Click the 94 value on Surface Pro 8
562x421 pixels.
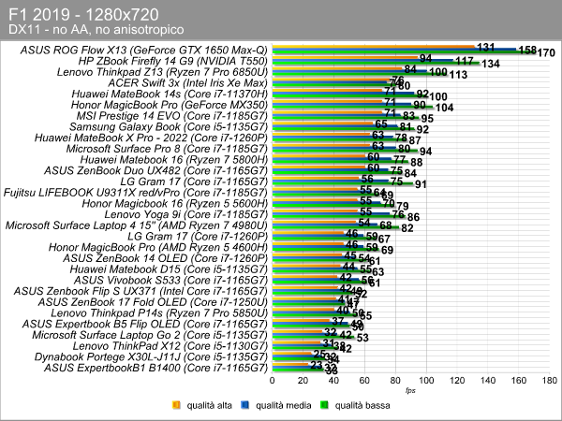(425, 152)
